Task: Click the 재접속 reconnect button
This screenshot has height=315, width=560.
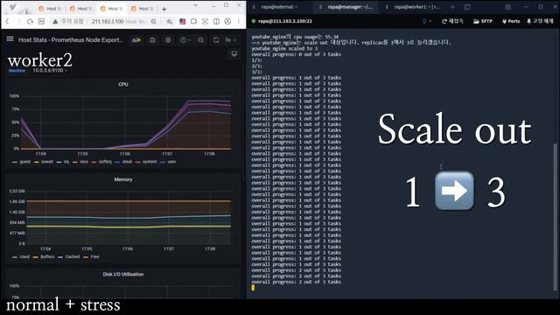Action: click(452, 21)
